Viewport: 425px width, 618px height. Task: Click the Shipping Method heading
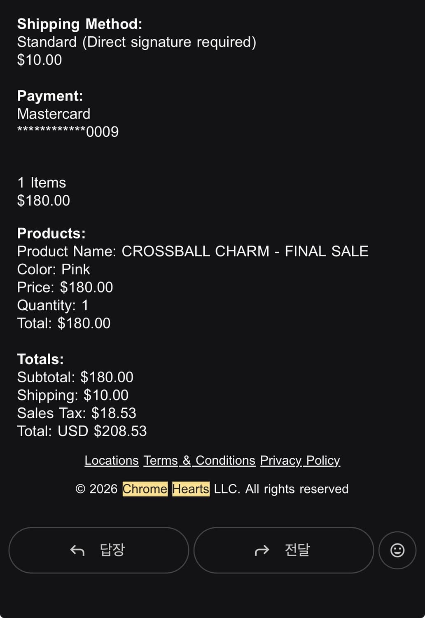pyautogui.click(x=79, y=24)
